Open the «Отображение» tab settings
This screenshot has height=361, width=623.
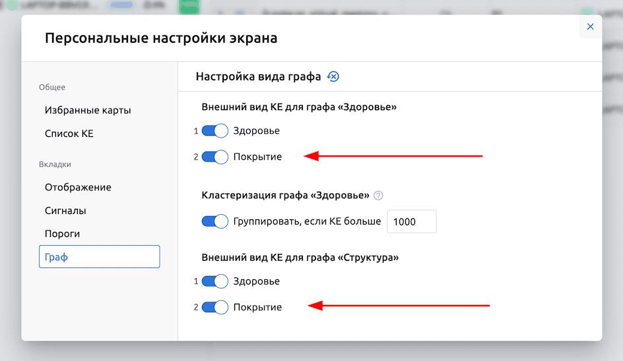point(78,187)
